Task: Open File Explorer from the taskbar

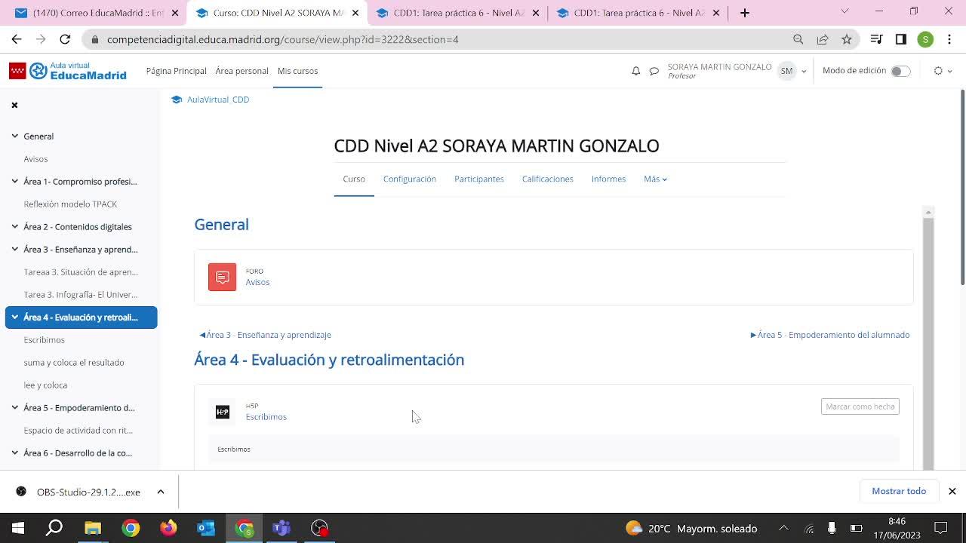Action: coord(93,528)
